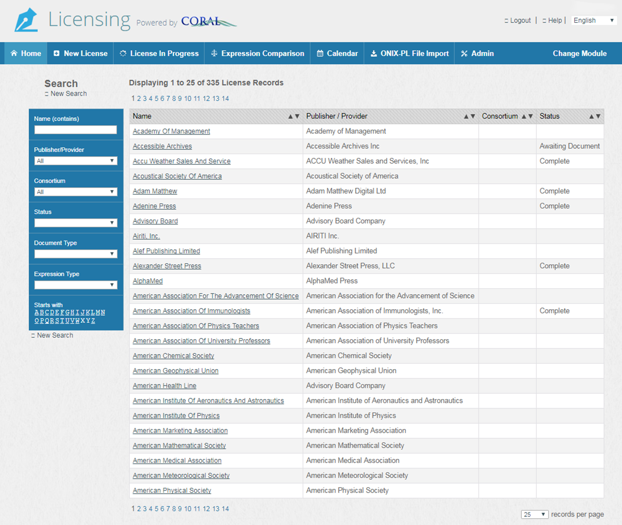The image size is (622, 525).
Task: Open ONIX-PL File Import
Action: click(x=409, y=53)
